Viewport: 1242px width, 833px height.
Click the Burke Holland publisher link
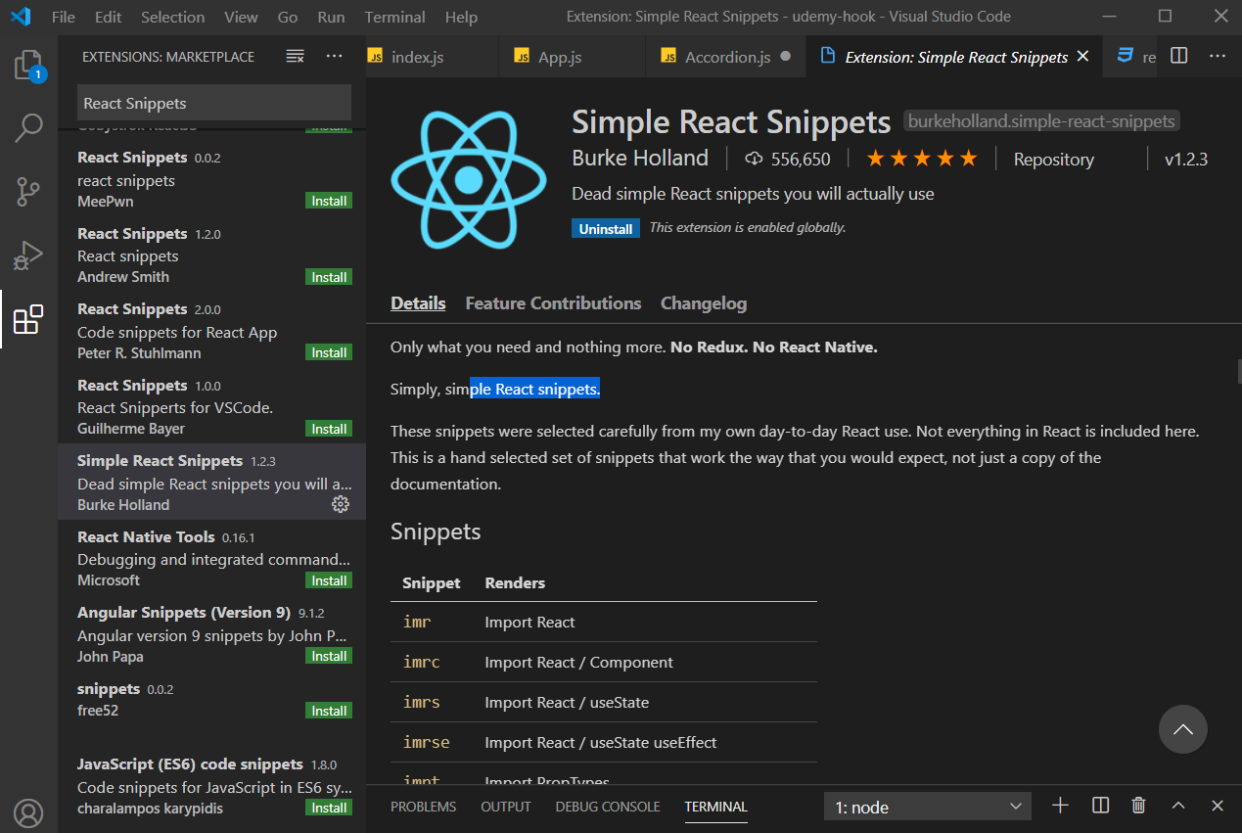pyautogui.click(x=640, y=159)
